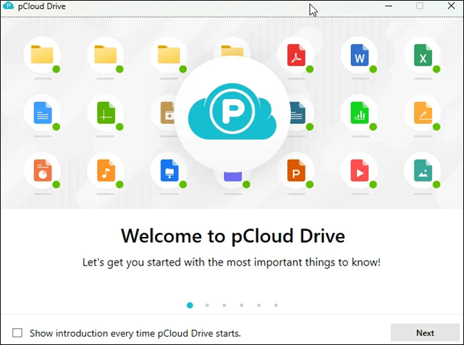
Task: Click the brown archive file icon
Action: 167,113
